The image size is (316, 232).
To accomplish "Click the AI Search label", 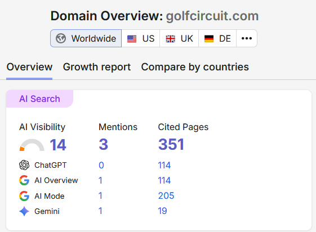I will click(x=39, y=99).
